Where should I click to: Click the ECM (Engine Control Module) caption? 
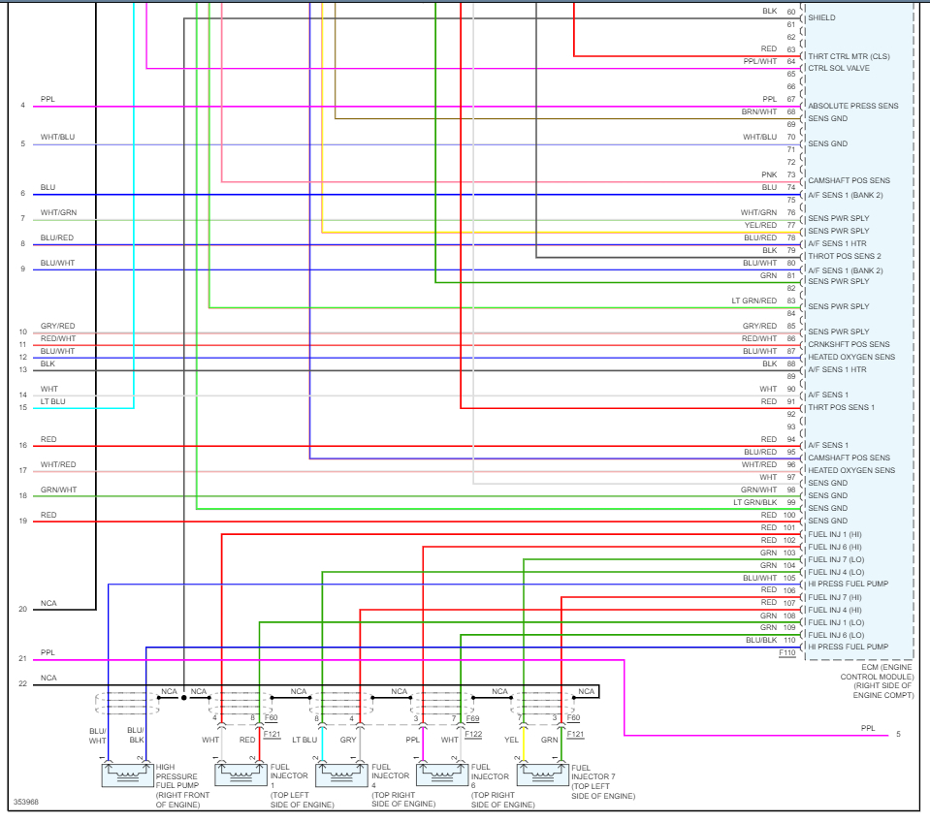(878, 680)
